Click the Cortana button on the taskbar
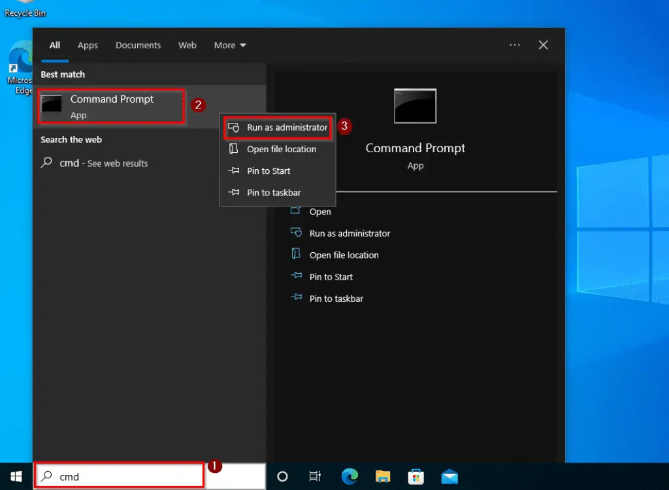Viewport: 669px width, 490px height. pyautogui.click(x=282, y=476)
